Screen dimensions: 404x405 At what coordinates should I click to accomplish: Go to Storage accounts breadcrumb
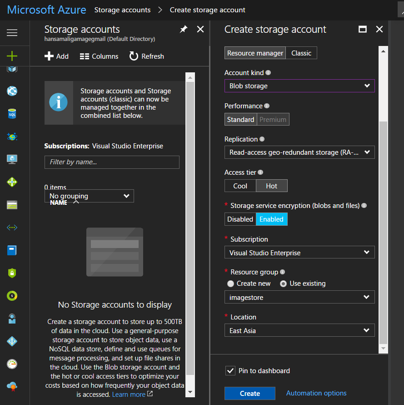122,10
